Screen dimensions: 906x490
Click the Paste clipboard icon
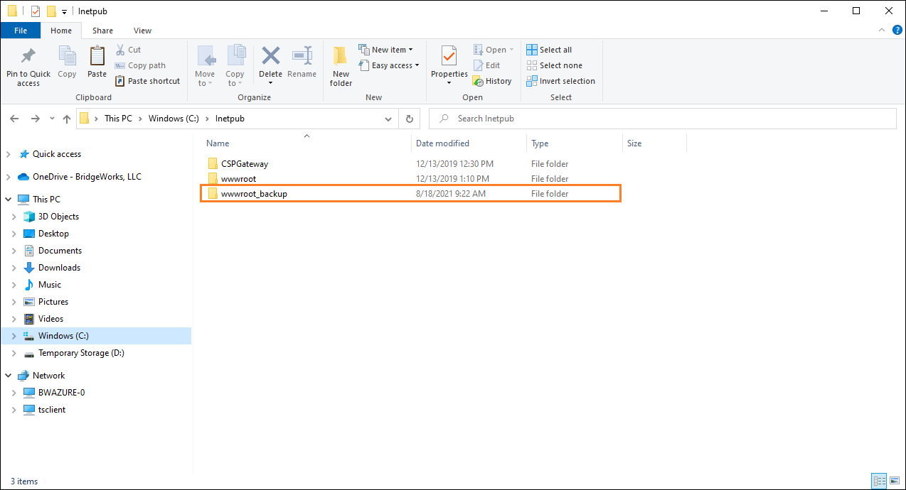(x=97, y=57)
